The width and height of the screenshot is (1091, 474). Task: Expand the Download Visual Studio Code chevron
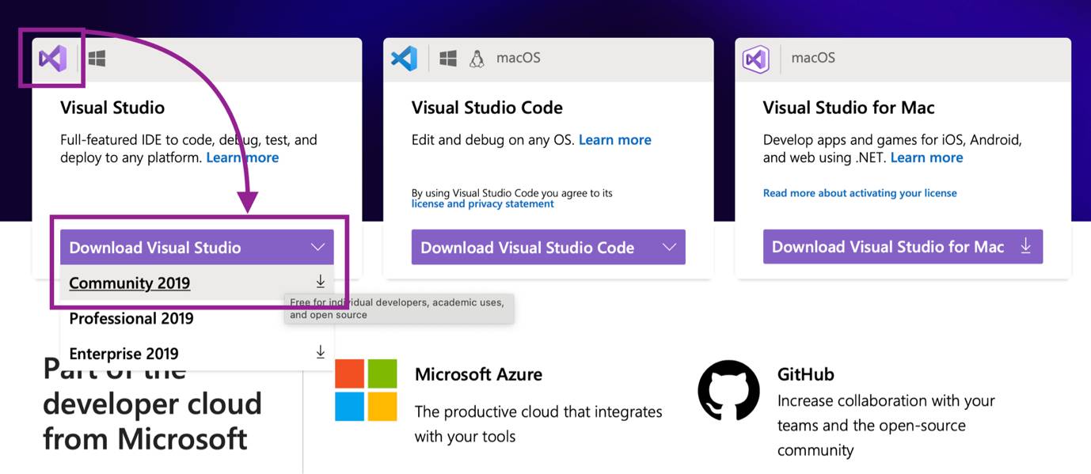[670, 247]
